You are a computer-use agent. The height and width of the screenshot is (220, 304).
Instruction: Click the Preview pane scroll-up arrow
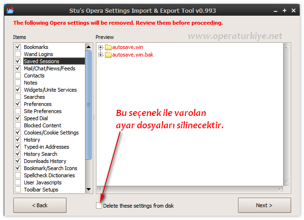tap(286, 47)
